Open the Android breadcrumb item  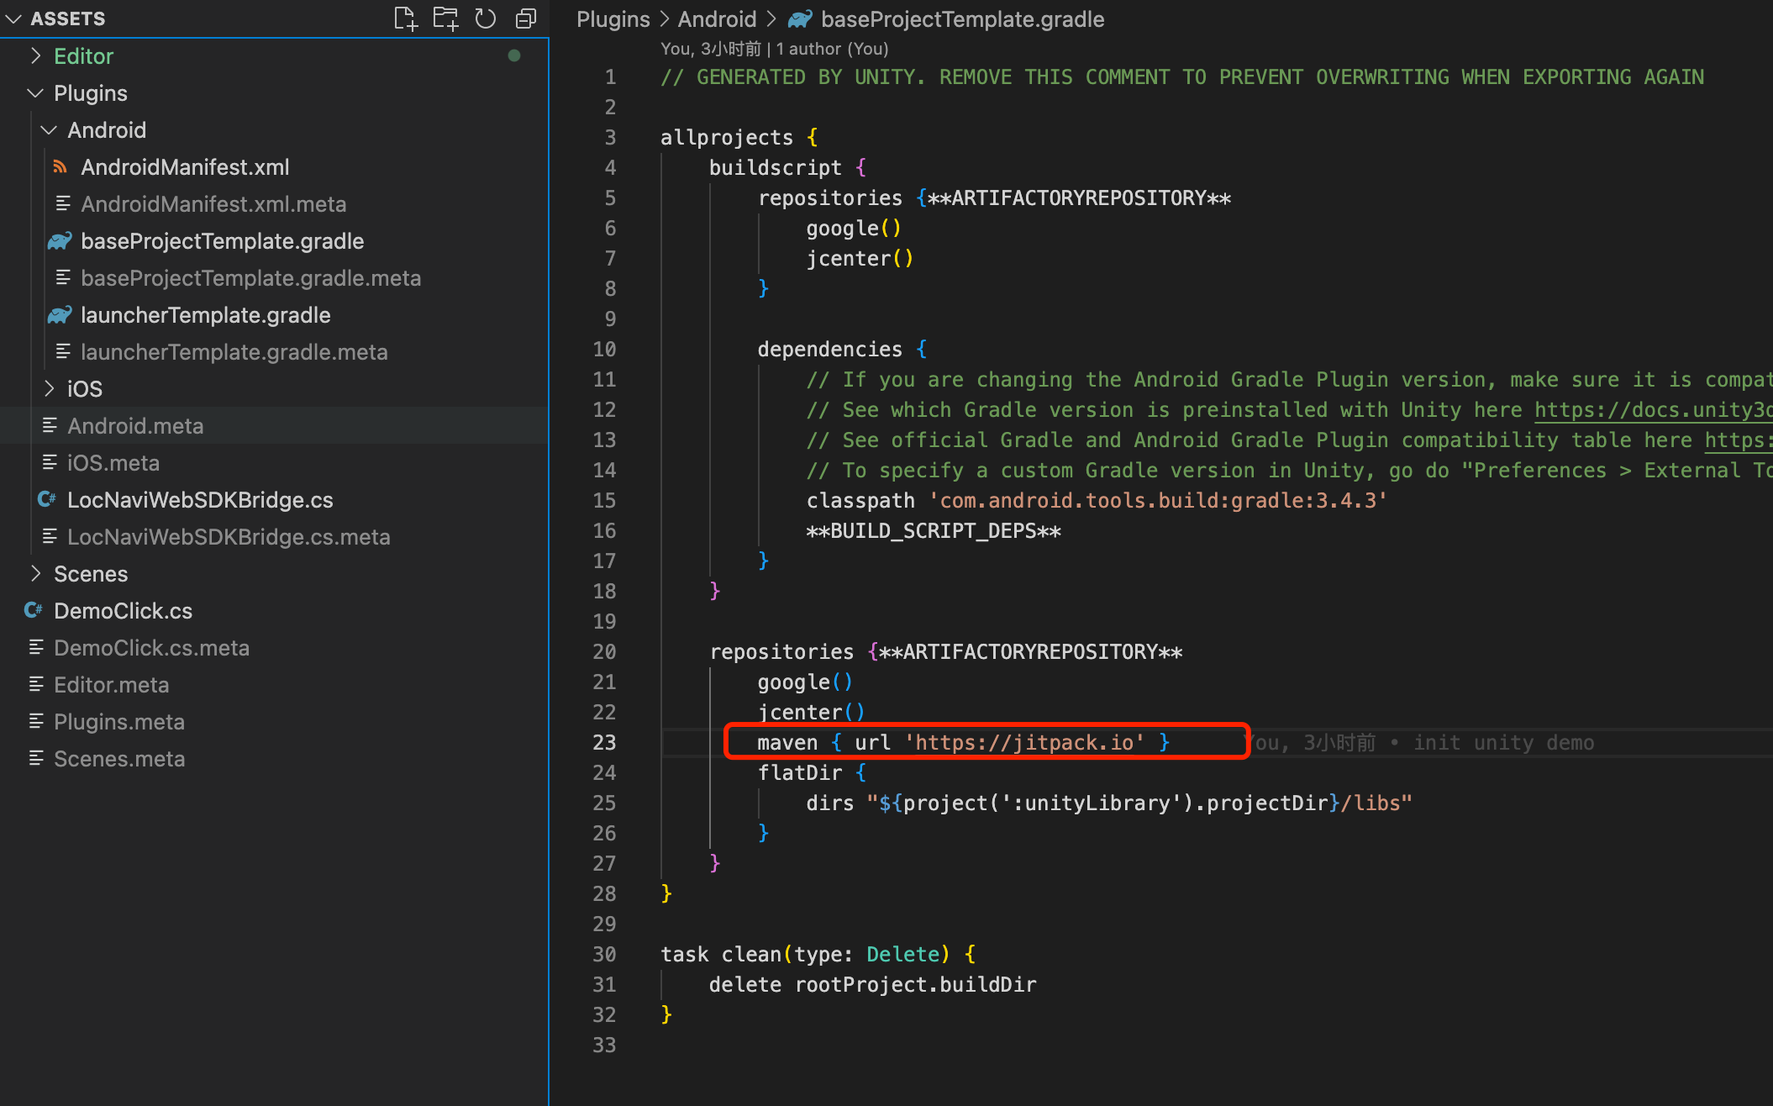click(717, 18)
